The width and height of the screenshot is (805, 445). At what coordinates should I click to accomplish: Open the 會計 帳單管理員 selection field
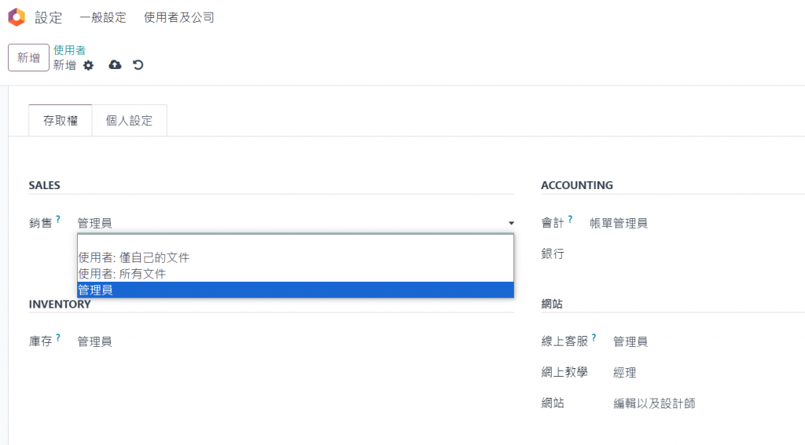point(619,224)
